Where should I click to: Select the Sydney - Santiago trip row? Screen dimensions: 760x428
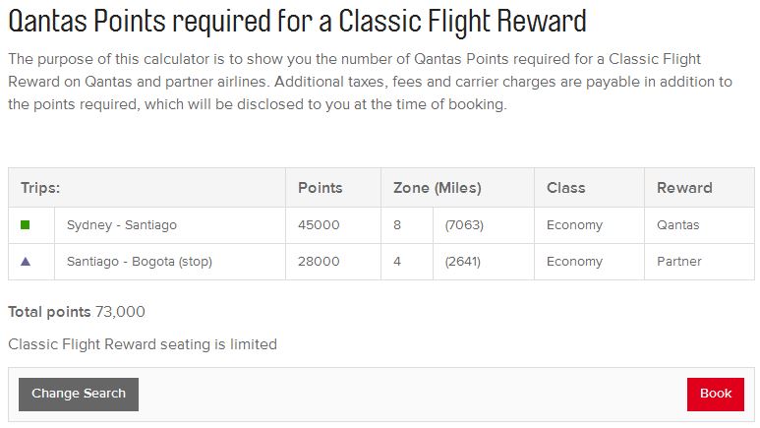[x=381, y=225]
